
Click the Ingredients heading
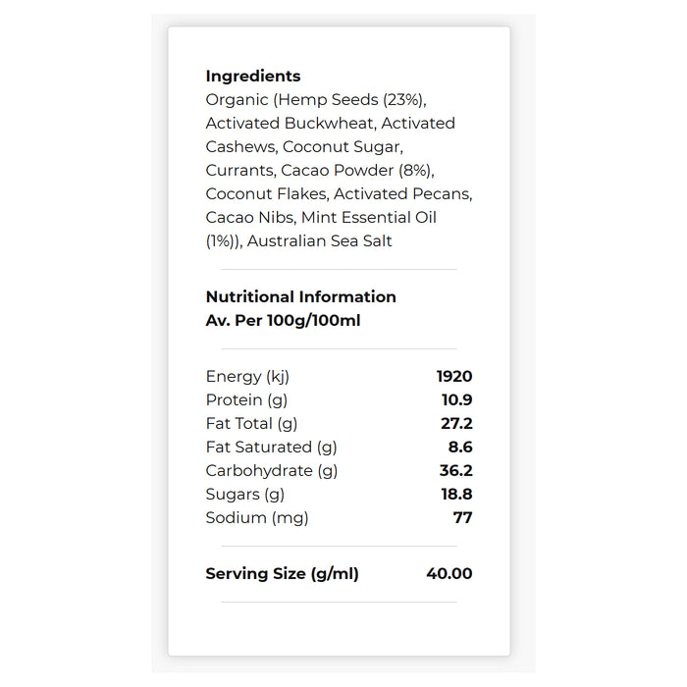(253, 77)
